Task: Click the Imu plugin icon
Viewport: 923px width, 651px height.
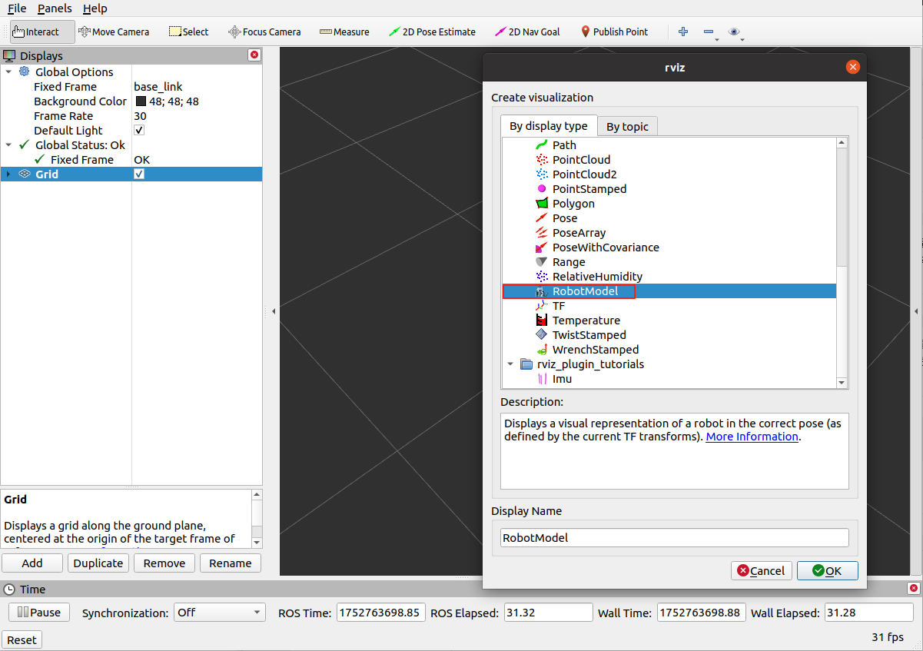Action: [542, 378]
